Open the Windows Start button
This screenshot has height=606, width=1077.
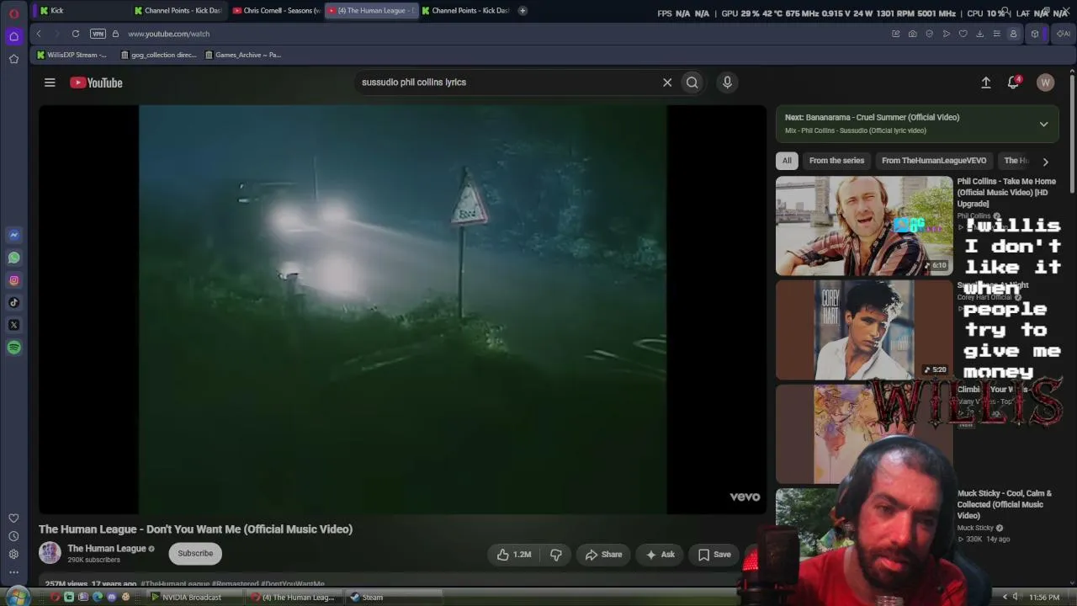(x=17, y=597)
